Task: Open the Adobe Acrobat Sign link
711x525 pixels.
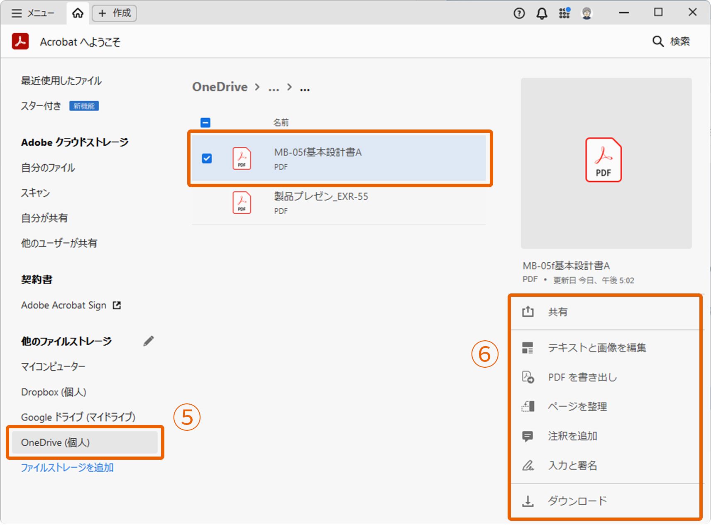Action: point(64,305)
